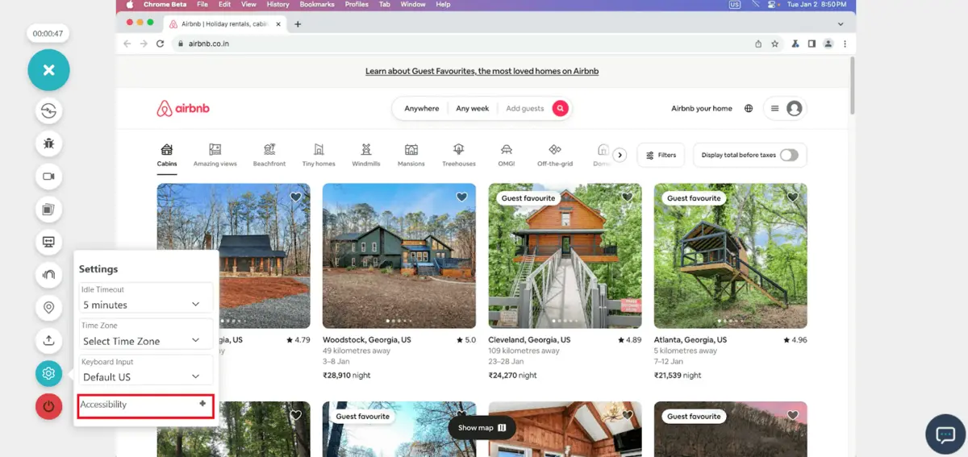Open the switch-device icon in the left toolbar
The image size is (968, 457).
[48, 111]
